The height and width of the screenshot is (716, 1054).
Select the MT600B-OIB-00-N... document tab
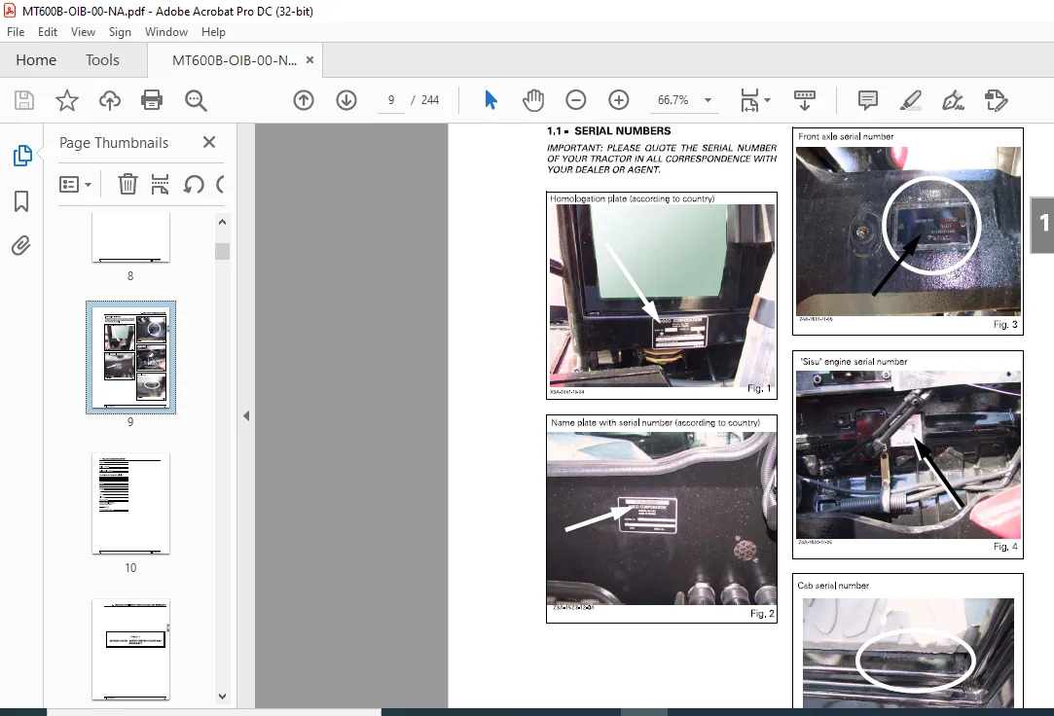(234, 60)
